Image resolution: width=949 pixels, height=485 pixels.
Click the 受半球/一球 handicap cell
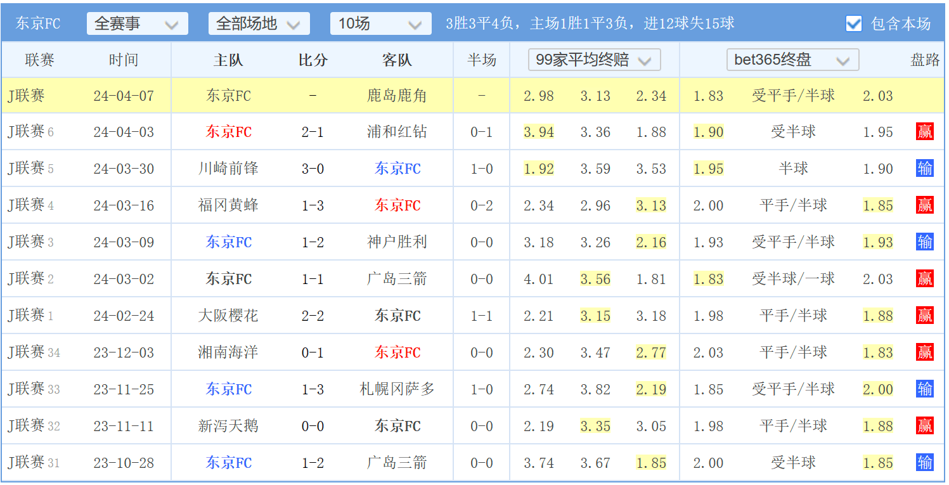click(x=793, y=279)
